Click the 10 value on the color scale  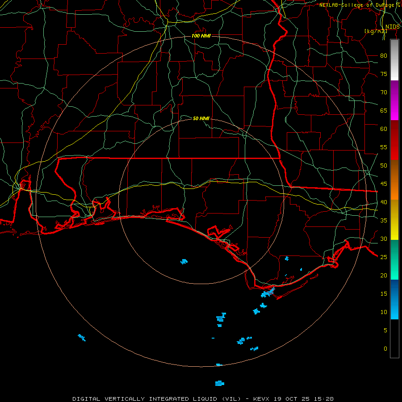click(384, 312)
